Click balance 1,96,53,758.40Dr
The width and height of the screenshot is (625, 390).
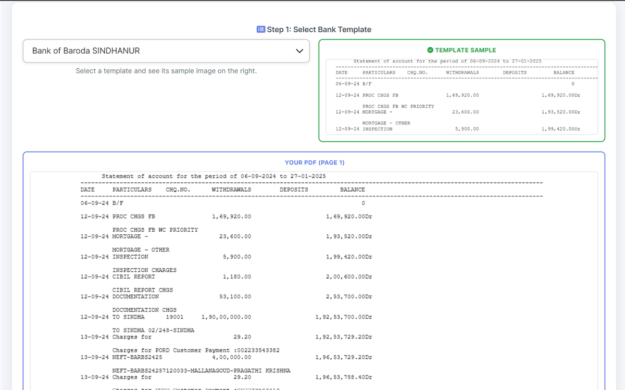(344, 377)
